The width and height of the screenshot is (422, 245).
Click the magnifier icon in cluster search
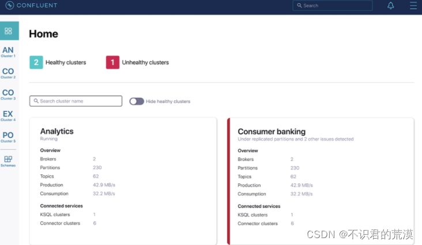[x=36, y=101]
